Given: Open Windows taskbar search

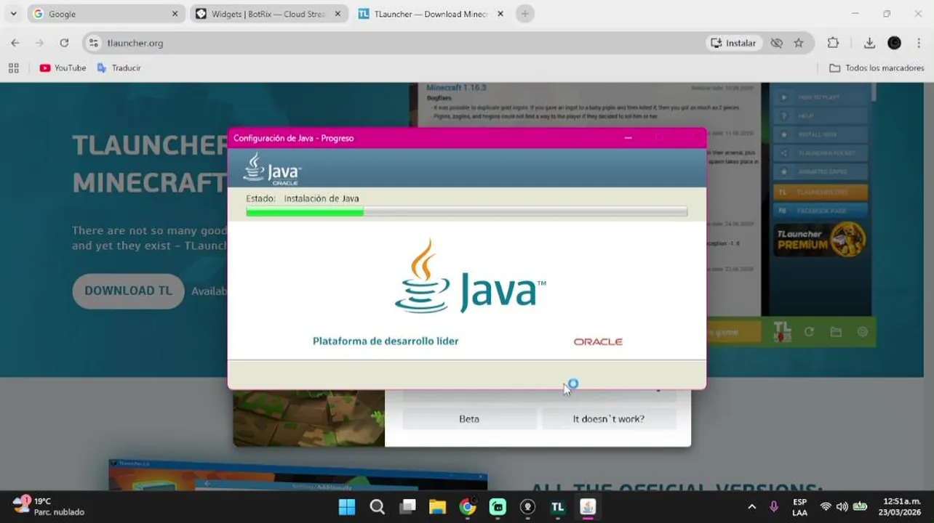Looking at the screenshot, I should coord(377,507).
